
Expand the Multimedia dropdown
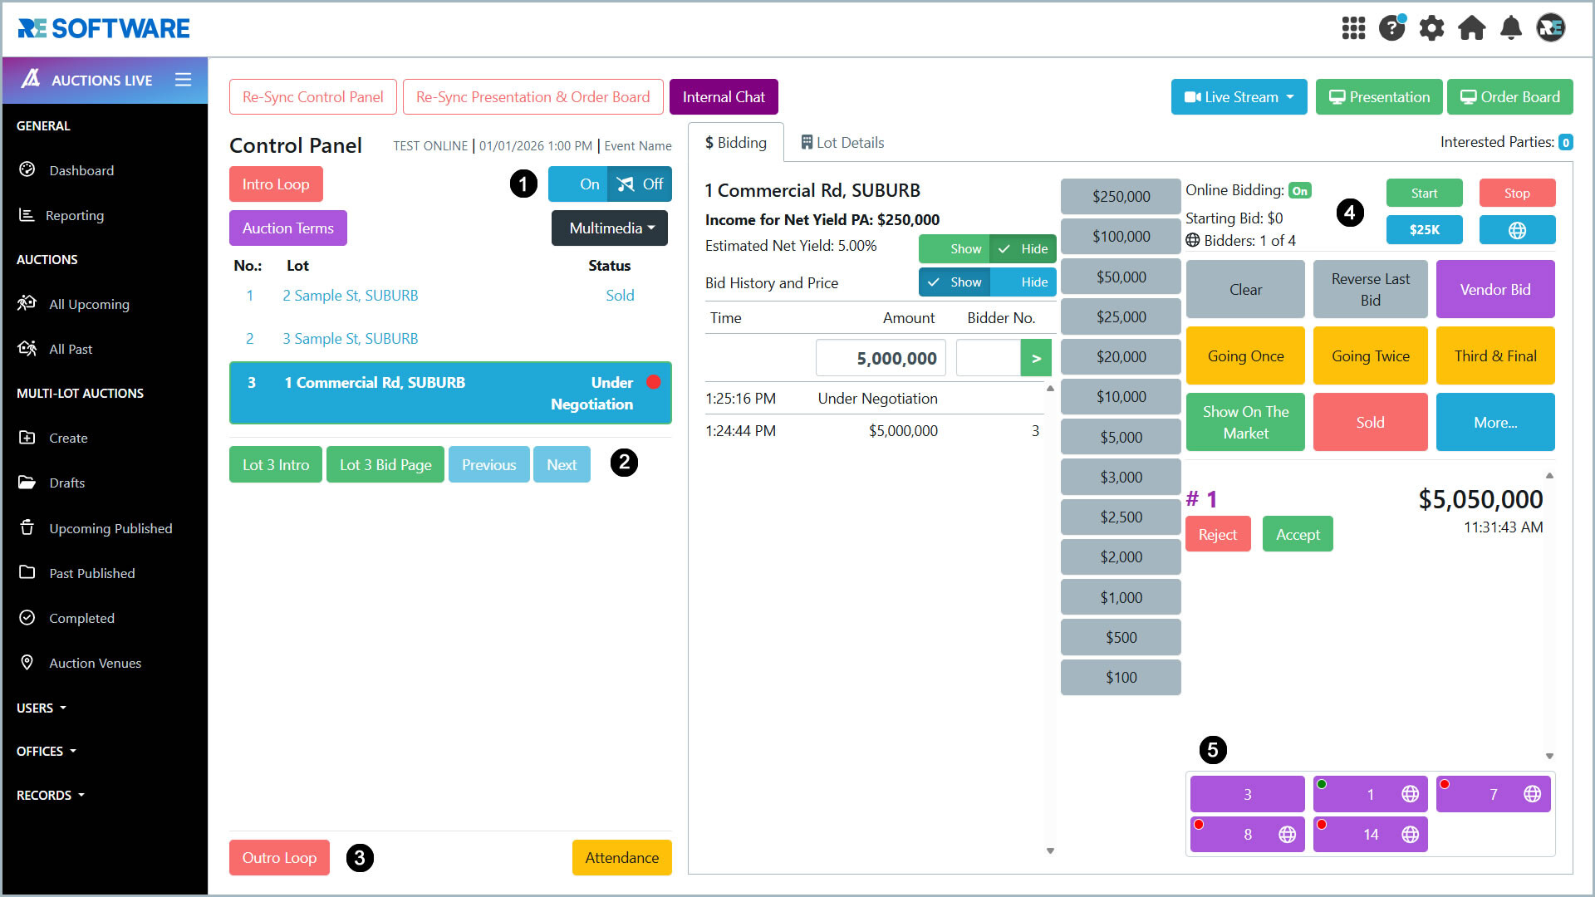click(x=610, y=228)
